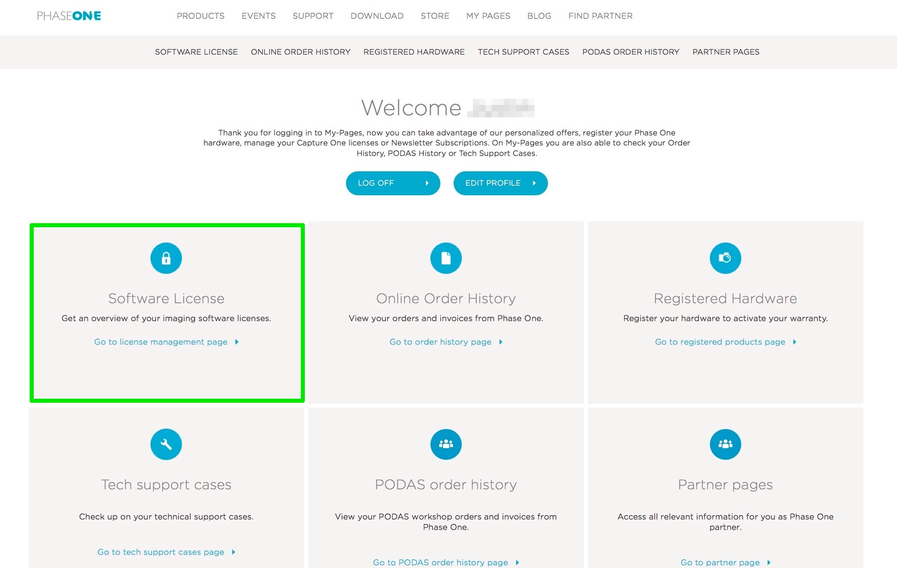
Task: Click text 'Get an overview of your imaging software licenses.'
Action: click(166, 319)
